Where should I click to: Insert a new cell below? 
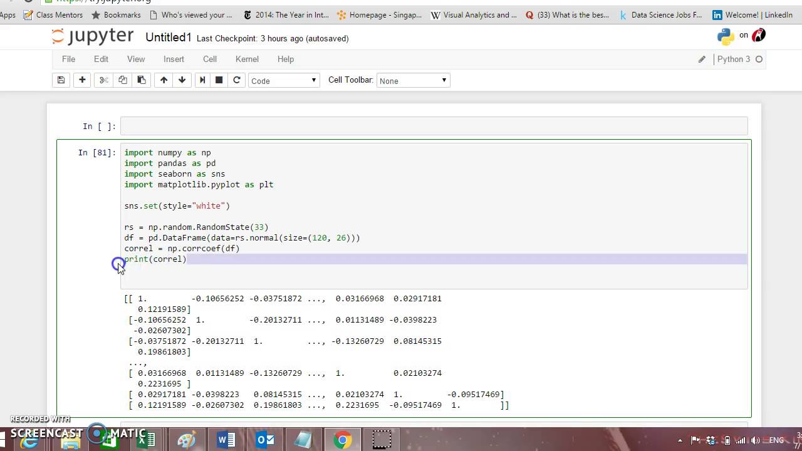click(x=82, y=80)
